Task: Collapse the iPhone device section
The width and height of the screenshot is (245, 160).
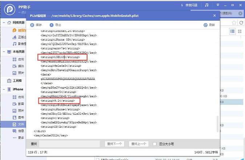Action: (x=4, y=89)
